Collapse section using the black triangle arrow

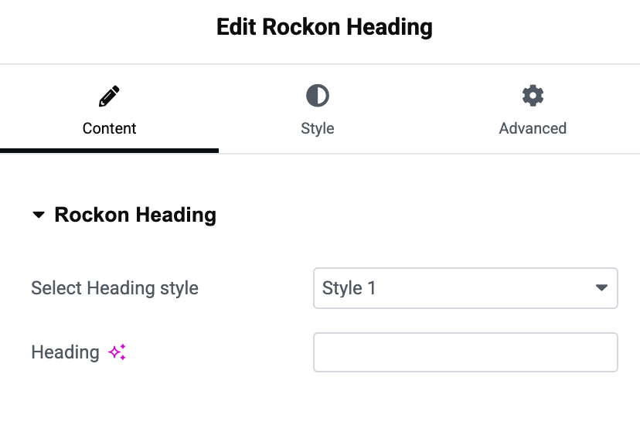pyautogui.click(x=39, y=215)
